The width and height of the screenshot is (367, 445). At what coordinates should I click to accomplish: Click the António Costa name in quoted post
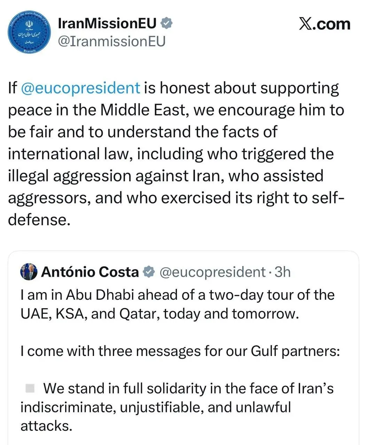(x=90, y=272)
